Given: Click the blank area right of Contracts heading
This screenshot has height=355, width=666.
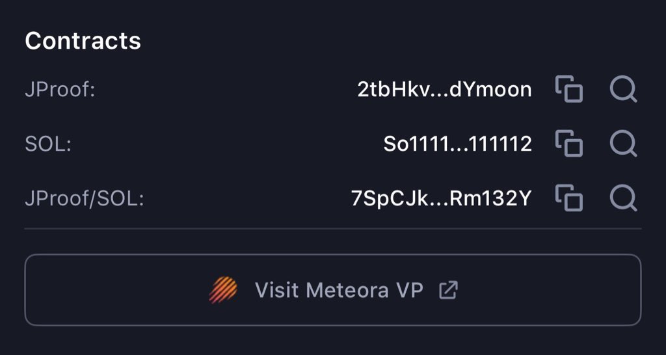Looking at the screenshot, I should [x=390, y=41].
